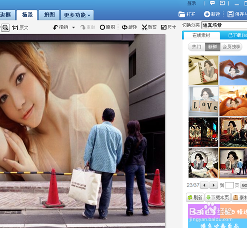Click the 原图 original image button

click(x=107, y=27)
